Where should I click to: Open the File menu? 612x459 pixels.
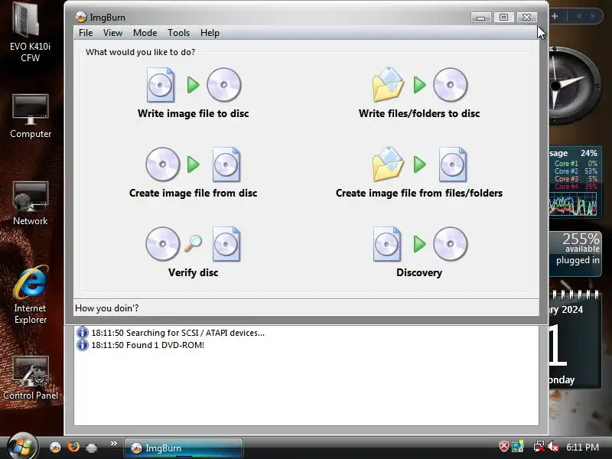(86, 33)
